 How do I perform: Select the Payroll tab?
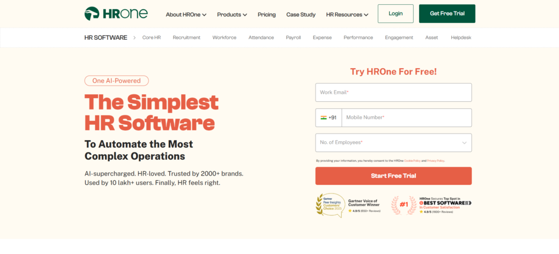click(x=293, y=38)
